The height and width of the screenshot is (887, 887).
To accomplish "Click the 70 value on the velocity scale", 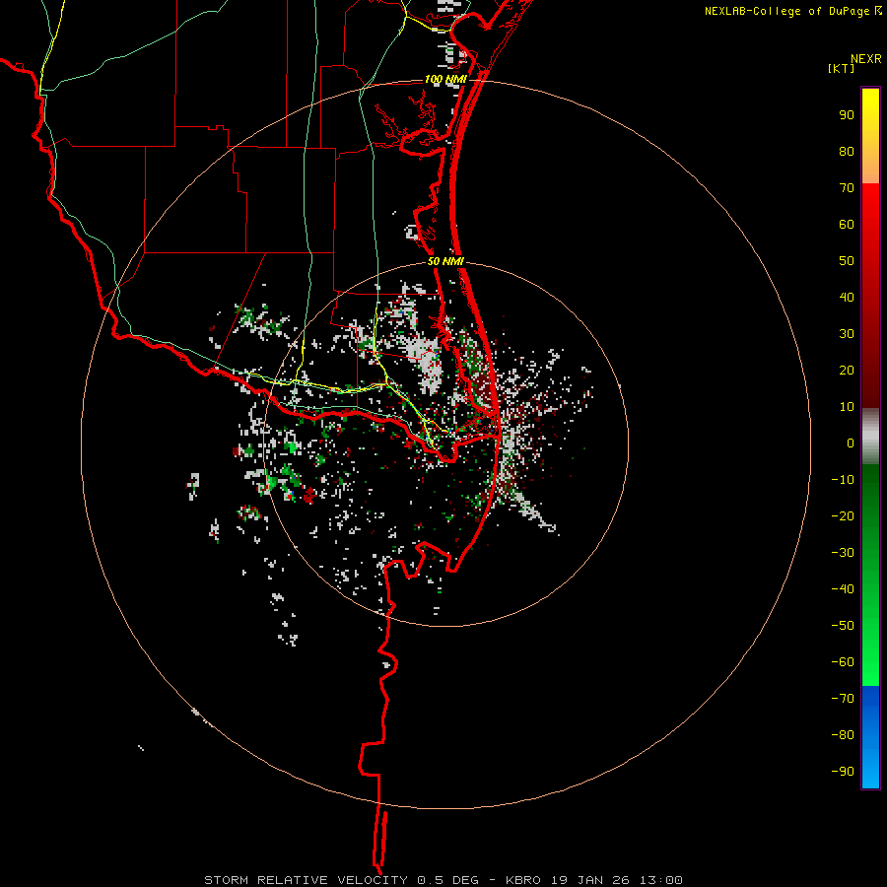I will click(847, 188).
